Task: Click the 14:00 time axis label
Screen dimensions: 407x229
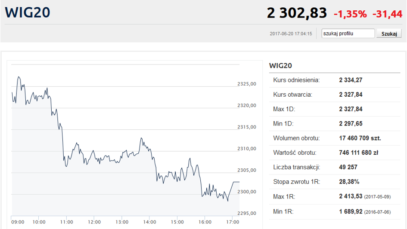Action: (149, 222)
